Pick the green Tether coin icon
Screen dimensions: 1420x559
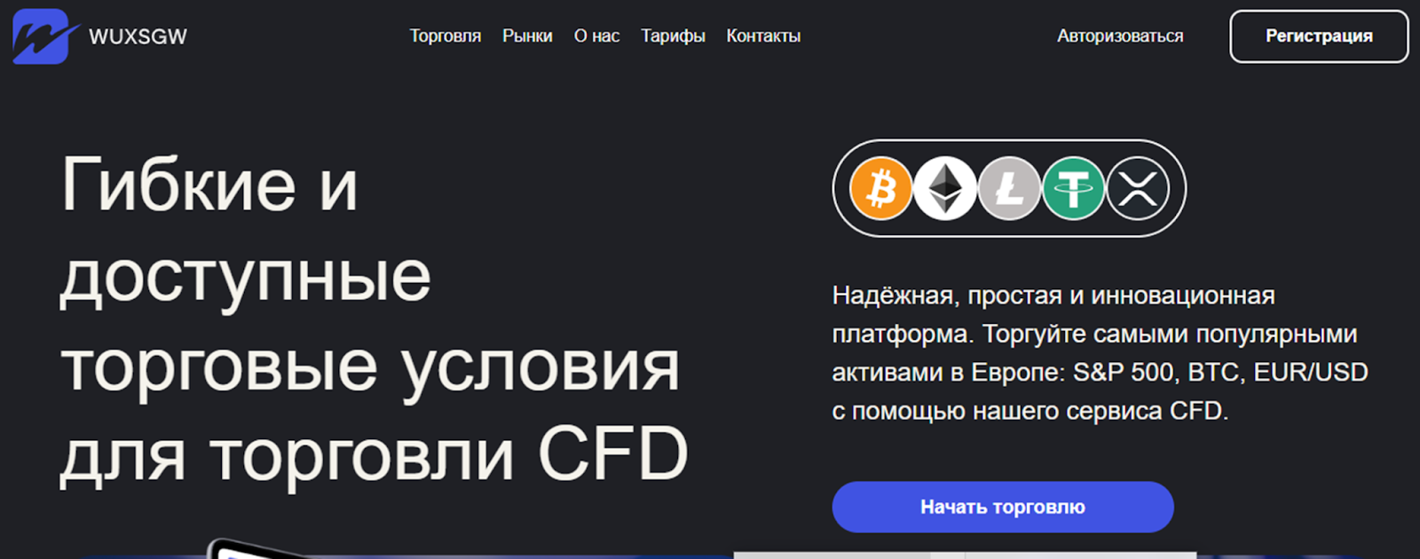click(x=1073, y=188)
